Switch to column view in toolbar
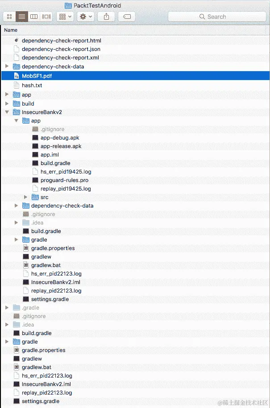This screenshot has height=408, width=270. pyautogui.click(x=34, y=17)
